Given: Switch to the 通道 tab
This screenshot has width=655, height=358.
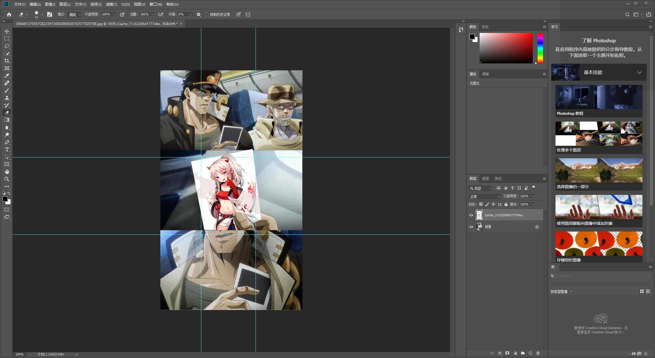Looking at the screenshot, I should (x=485, y=178).
